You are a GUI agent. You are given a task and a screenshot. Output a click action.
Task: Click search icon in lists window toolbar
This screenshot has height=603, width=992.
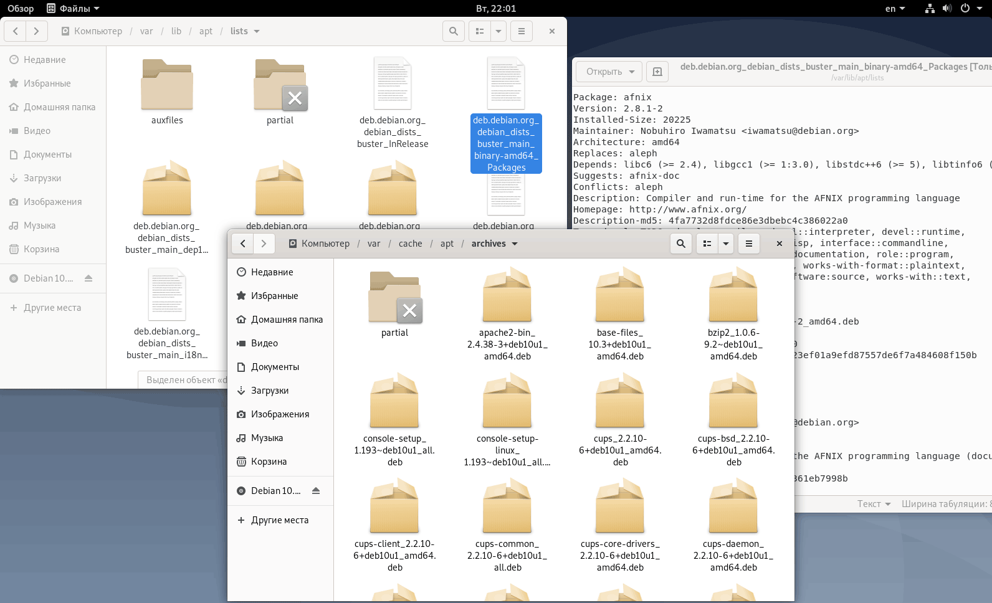454,31
